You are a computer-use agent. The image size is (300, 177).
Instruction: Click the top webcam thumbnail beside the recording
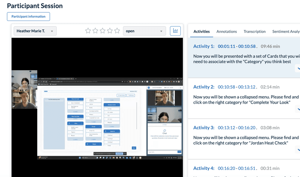click(24, 80)
